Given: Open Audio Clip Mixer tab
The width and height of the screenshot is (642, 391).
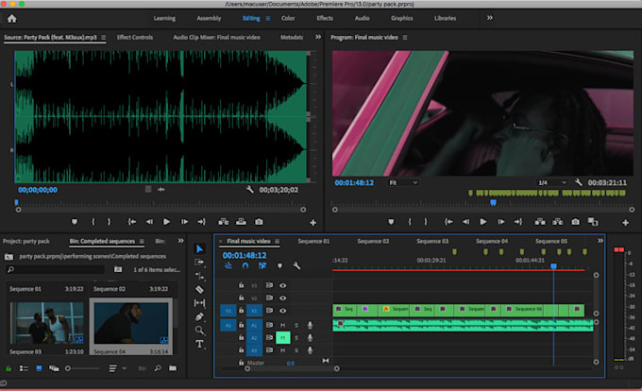Looking at the screenshot, I should [216, 37].
